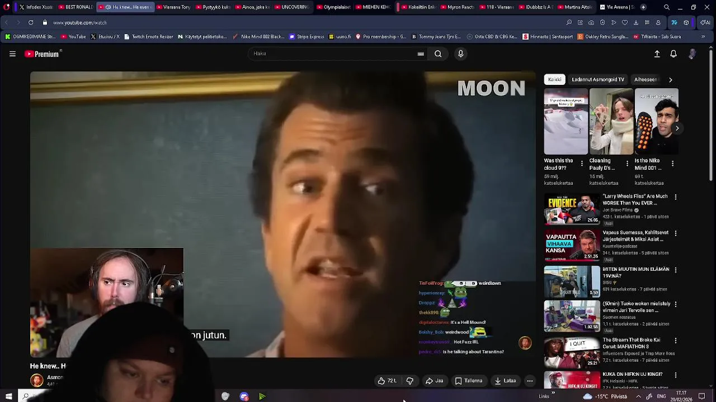Open 'Vapaus Suomessa, Kahlitsevat' video thumbnail
Viewport: 716px width, 402px height.
572,245
